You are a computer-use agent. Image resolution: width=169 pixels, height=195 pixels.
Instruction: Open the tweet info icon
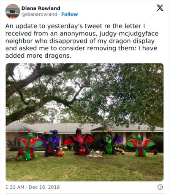point(160,187)
